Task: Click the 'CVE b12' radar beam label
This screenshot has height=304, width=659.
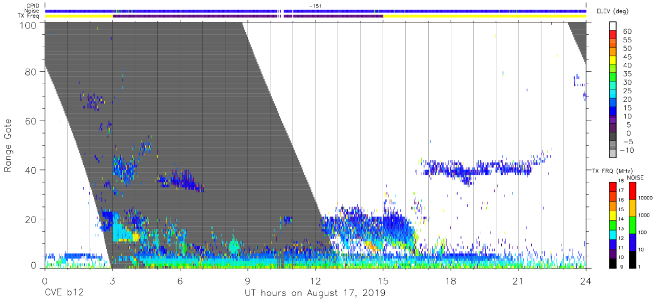Action: coord(64,293)
